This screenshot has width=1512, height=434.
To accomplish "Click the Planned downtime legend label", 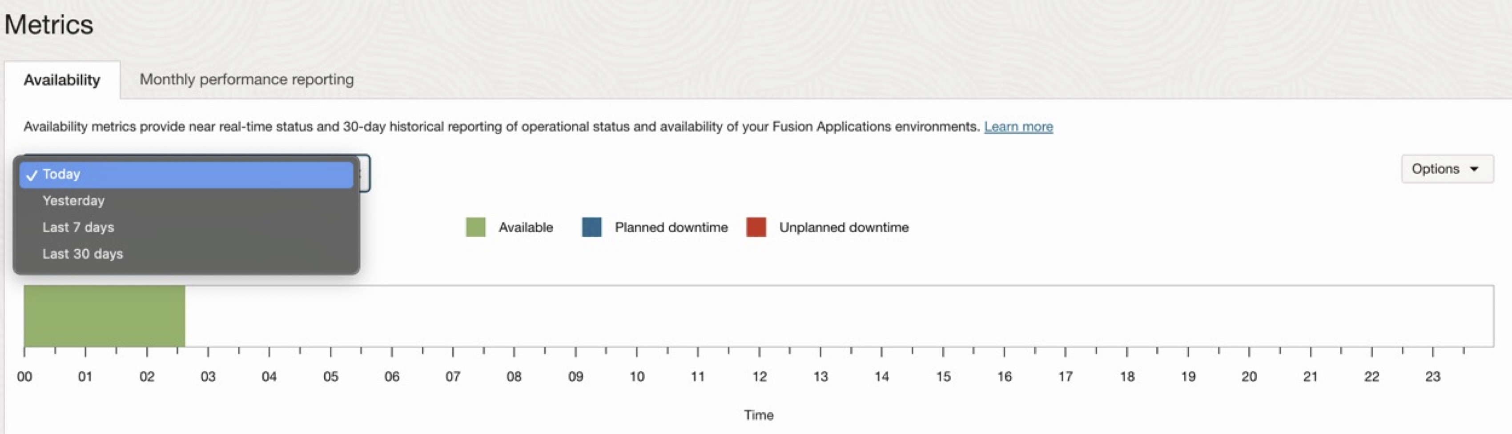I will tap(671, 227).
